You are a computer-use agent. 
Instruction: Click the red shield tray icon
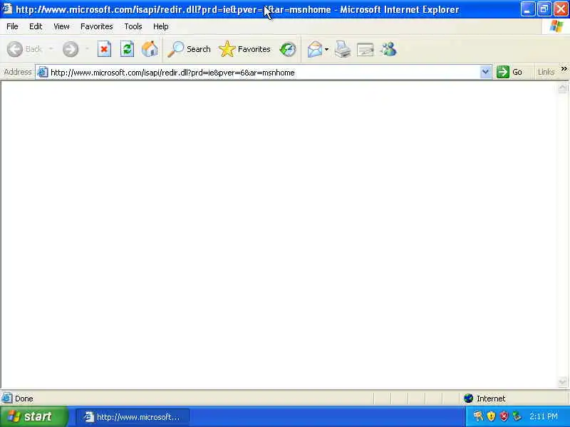[504, 416]
